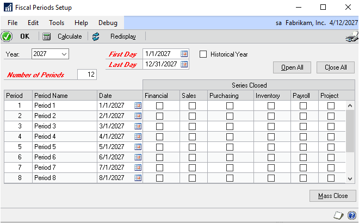
Task: Open calendar picker for First Day
Action: [x=184, y=54]
